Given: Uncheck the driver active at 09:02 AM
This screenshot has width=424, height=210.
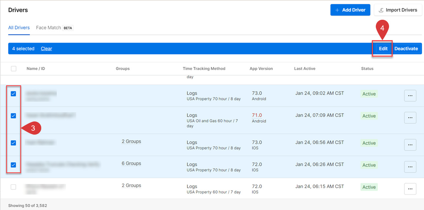Looking at the screenshot, I should click(x=14, y=94).
